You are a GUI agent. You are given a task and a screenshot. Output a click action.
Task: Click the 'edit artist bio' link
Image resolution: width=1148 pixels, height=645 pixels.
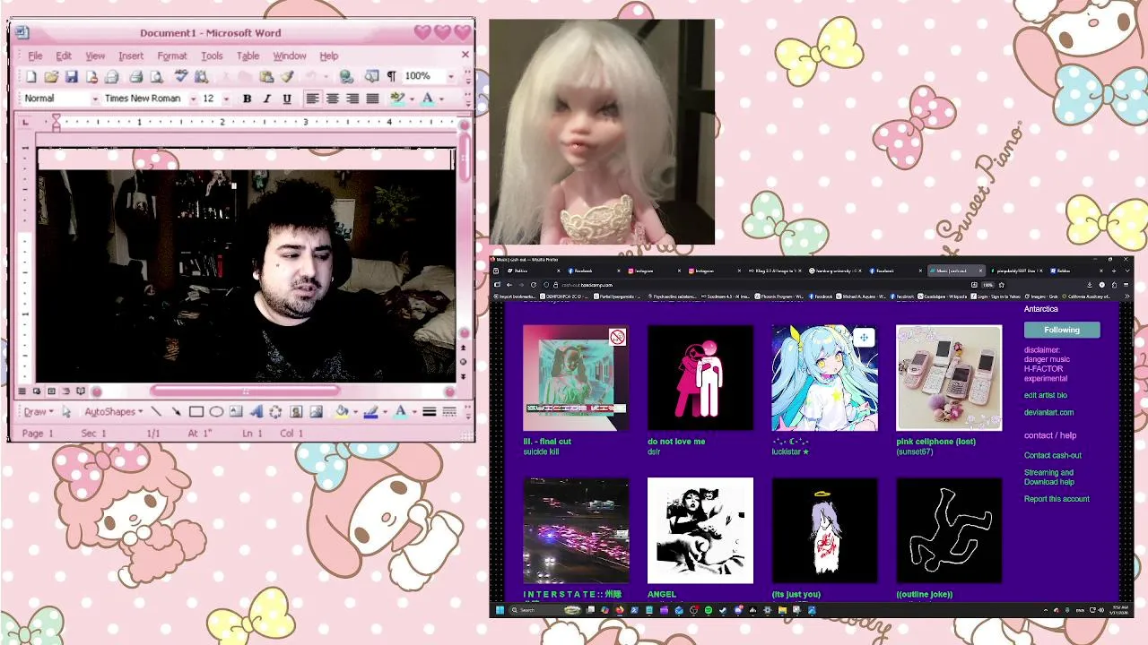1046,395
